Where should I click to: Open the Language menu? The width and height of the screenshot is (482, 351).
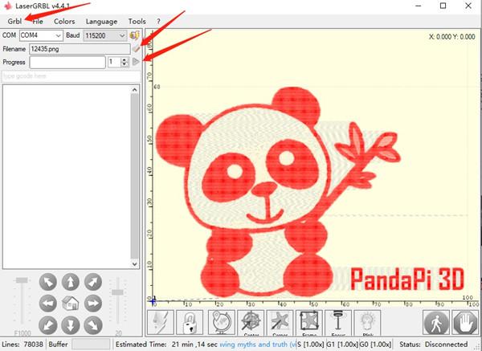click(x=101, y=21)
